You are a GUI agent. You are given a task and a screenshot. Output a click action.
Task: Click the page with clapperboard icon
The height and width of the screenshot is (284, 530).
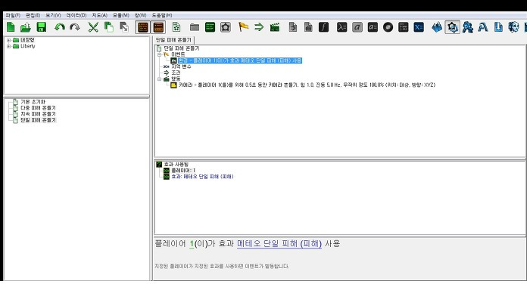click(308, 27)
